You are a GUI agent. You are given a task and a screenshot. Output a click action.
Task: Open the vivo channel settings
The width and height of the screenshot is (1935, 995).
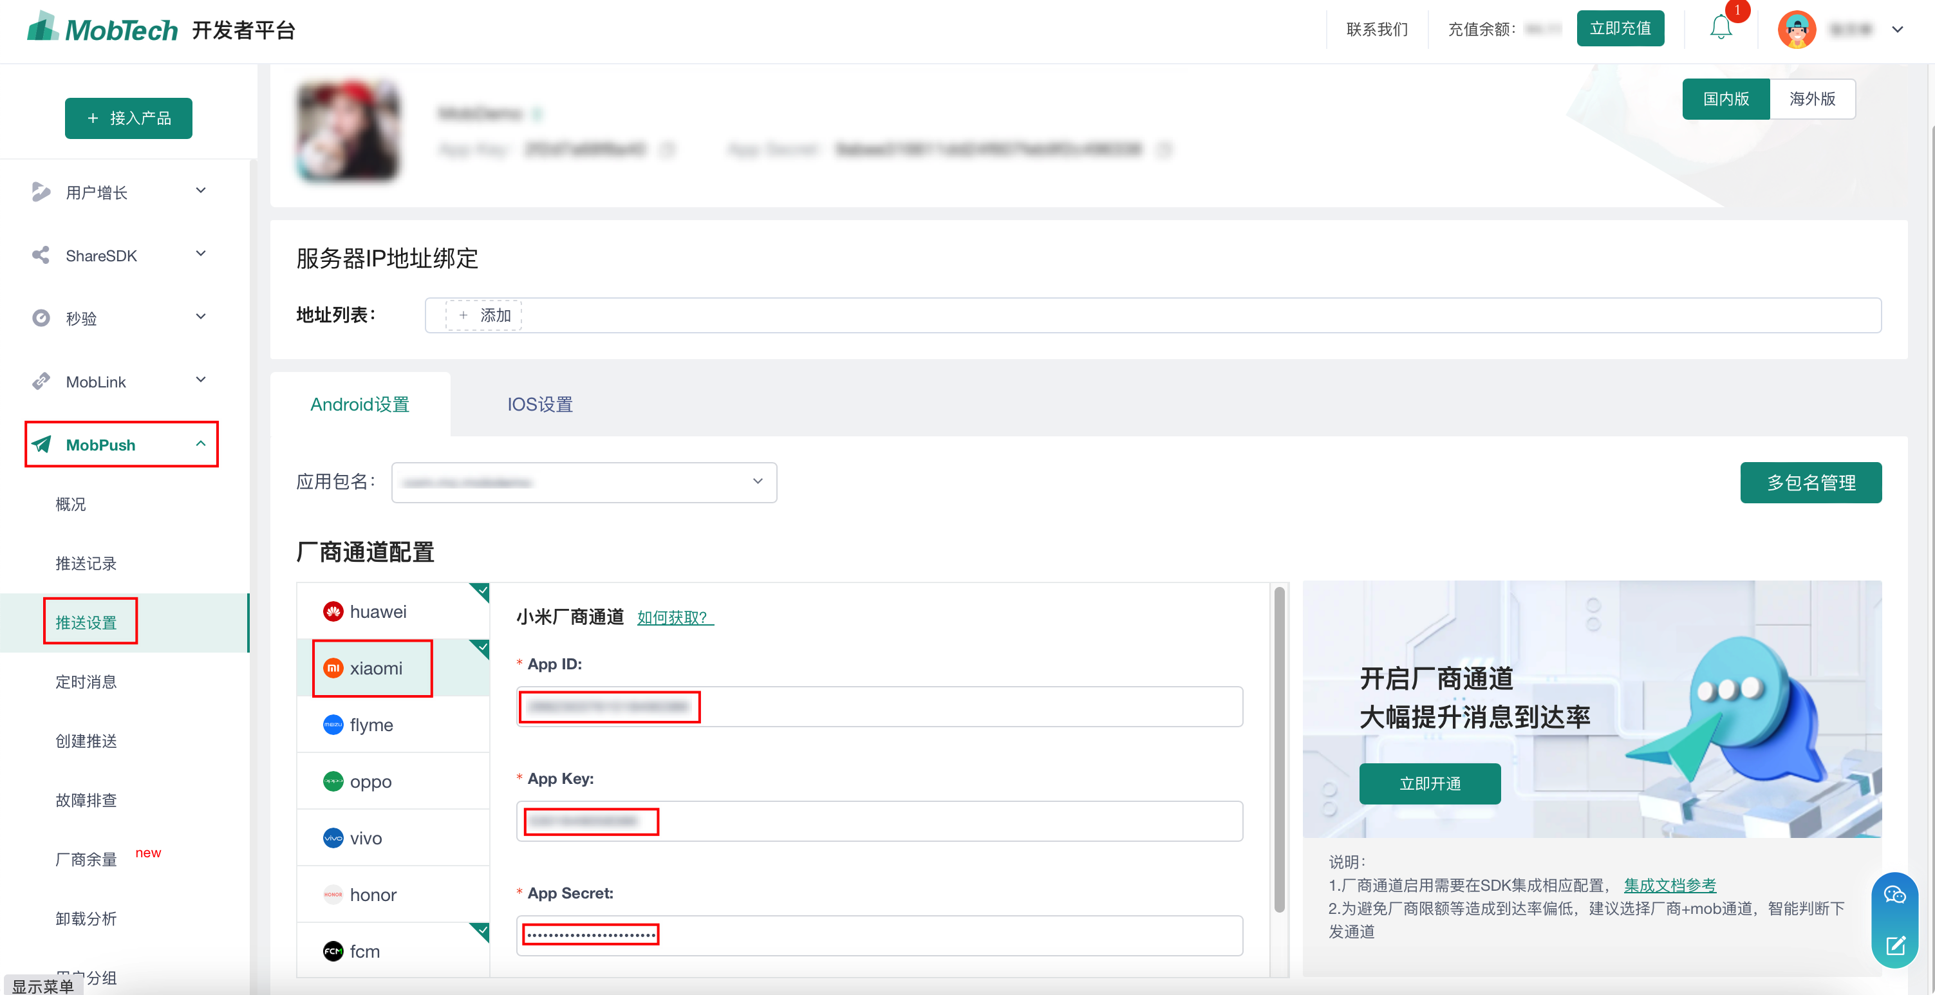coord(366,837)
